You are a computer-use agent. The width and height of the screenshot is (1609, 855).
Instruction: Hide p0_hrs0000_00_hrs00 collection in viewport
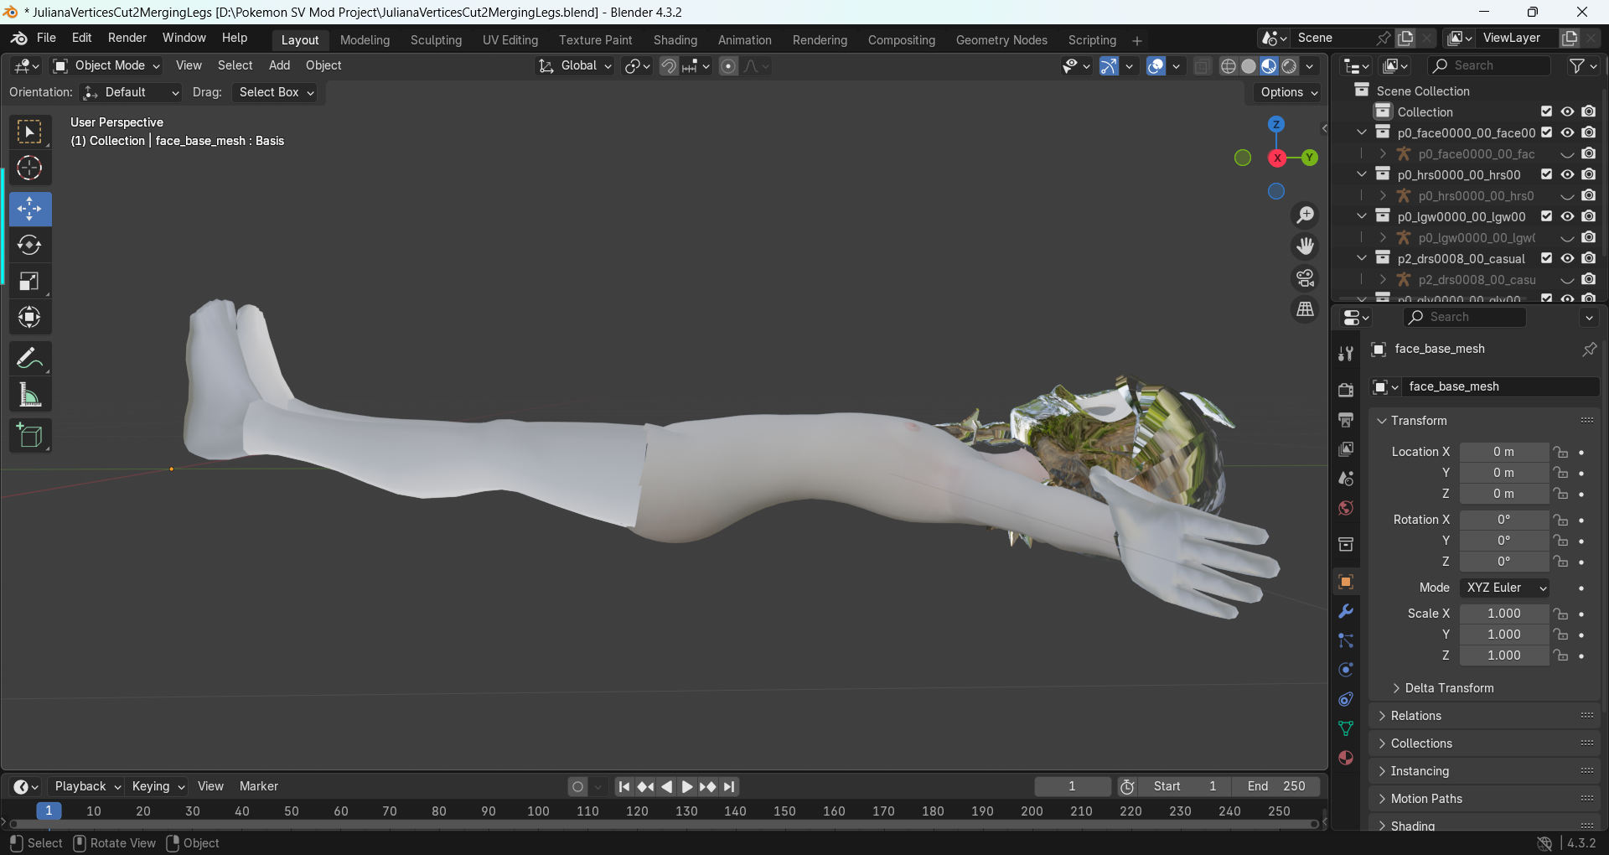[1567, 174]
